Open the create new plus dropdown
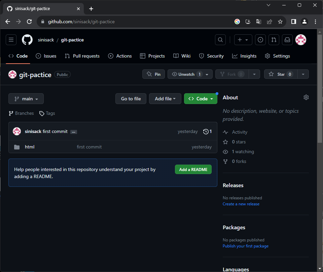 [x=243, y=40]
